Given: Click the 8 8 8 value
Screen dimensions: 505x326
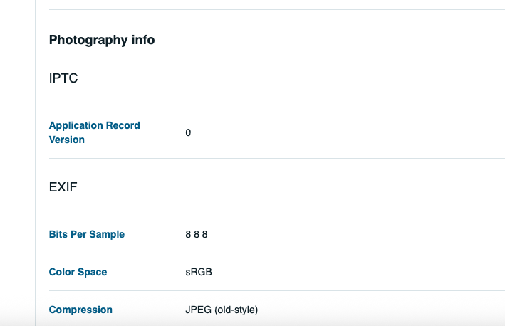Looking at the screenshot, I should click(x=196, y=234).
